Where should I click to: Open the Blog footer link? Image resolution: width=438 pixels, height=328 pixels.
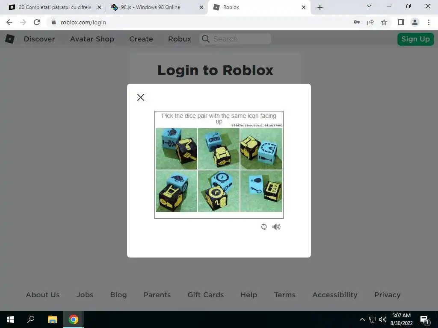click(118, 295)
